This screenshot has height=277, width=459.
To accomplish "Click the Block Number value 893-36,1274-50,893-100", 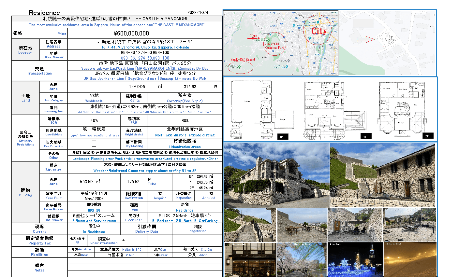I will [x=145, y=58].
